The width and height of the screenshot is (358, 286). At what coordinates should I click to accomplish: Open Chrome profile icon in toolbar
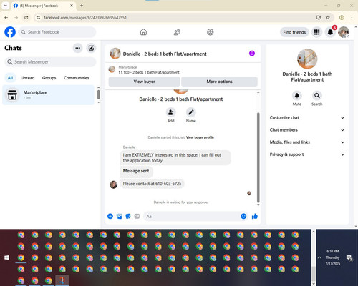[x=342, y=18]
